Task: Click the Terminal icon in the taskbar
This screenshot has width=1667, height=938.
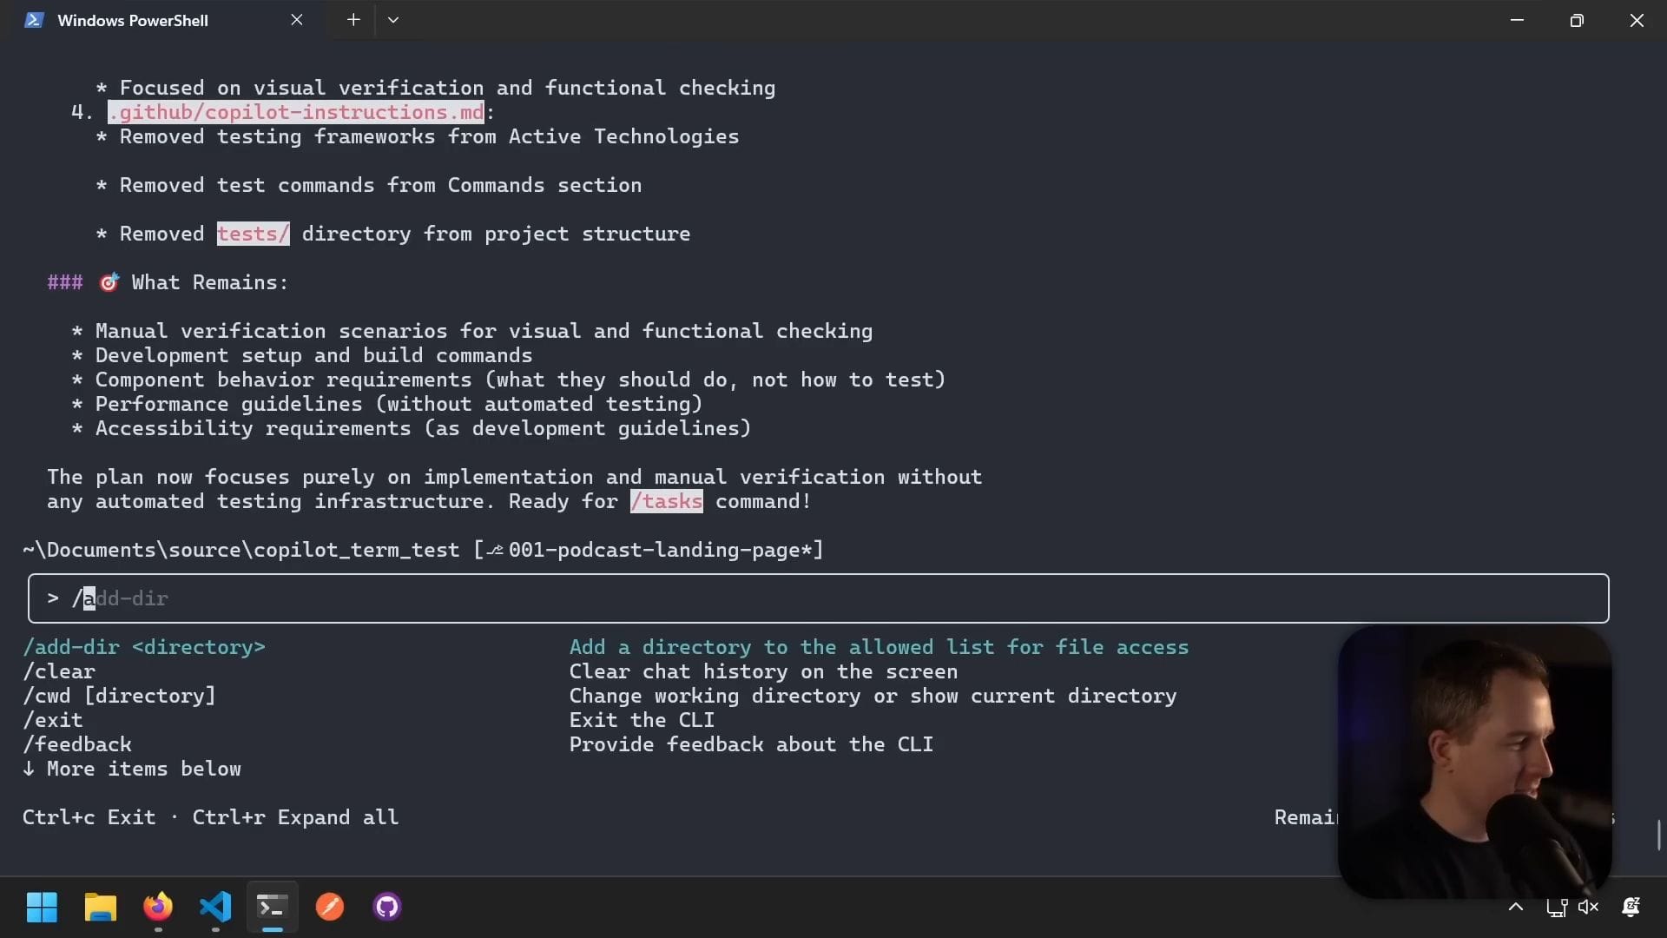Action: coord(272,908)
